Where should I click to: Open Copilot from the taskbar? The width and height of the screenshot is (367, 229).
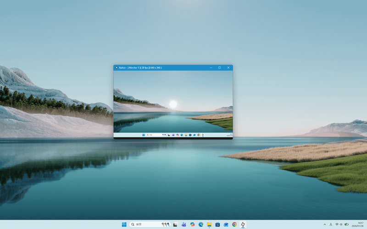[192, 224]
